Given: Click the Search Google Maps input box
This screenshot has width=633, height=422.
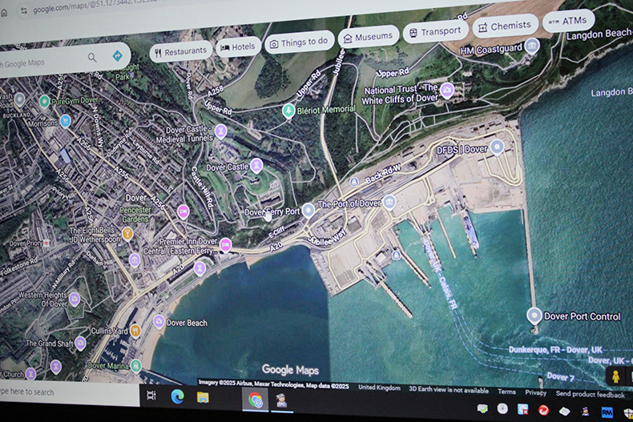Looking at the screenshot, I should (x=40, y=62).
